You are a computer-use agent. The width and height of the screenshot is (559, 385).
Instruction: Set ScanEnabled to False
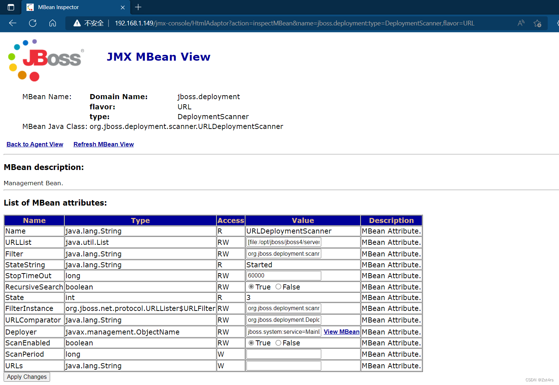tap(278, 343)
